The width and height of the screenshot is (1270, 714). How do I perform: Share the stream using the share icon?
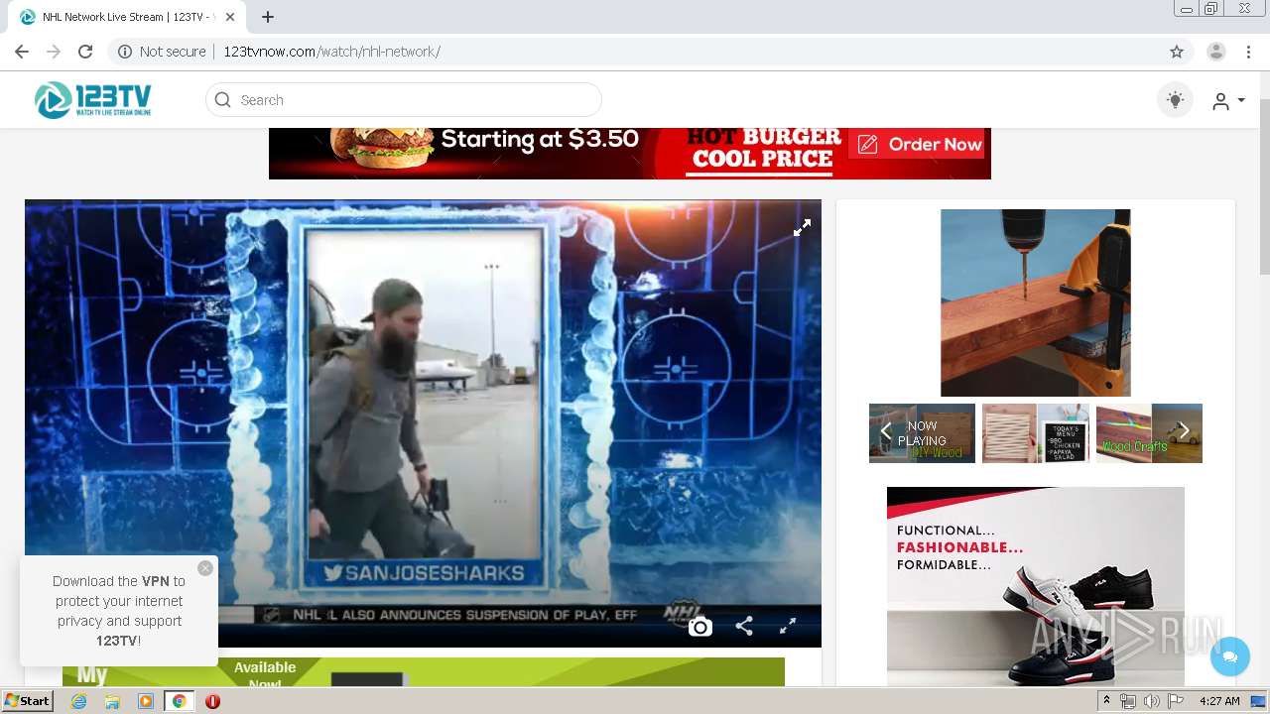[x=744, y=627]
